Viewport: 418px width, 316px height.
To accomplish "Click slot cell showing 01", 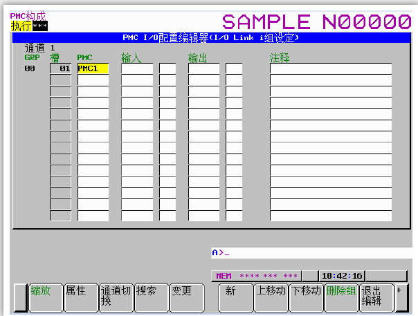I will [61, 68].
